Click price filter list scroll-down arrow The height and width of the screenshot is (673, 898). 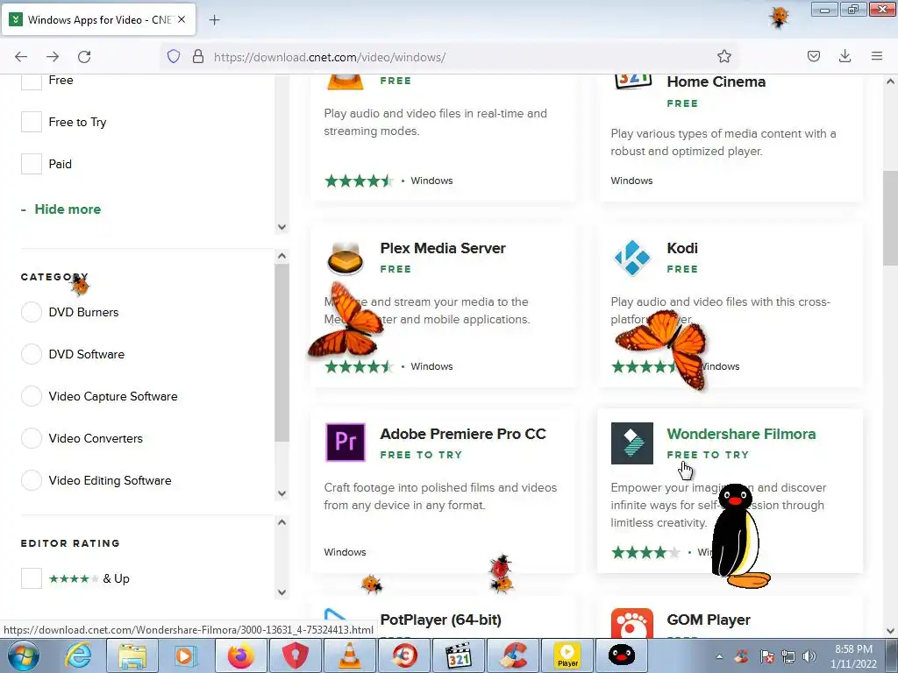(282, 227)
